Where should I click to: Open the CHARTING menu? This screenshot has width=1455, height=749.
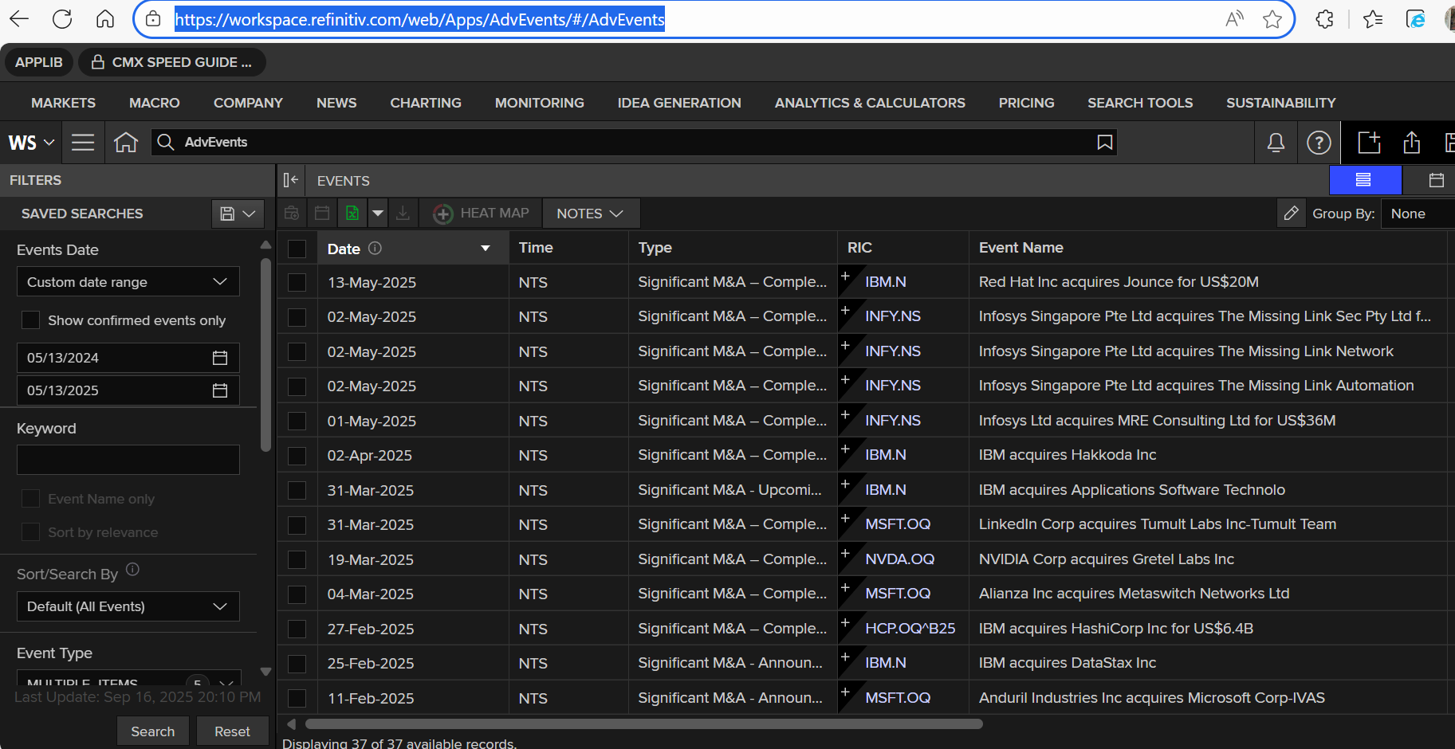click(425, 103)
